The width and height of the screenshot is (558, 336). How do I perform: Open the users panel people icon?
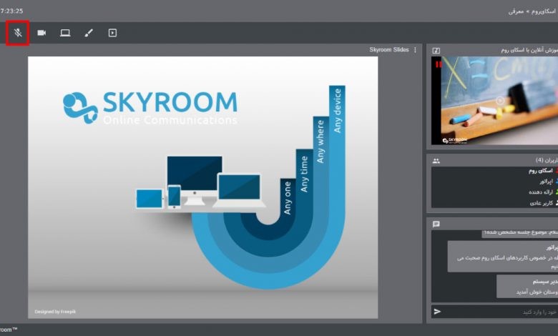[x=436, y=161]
